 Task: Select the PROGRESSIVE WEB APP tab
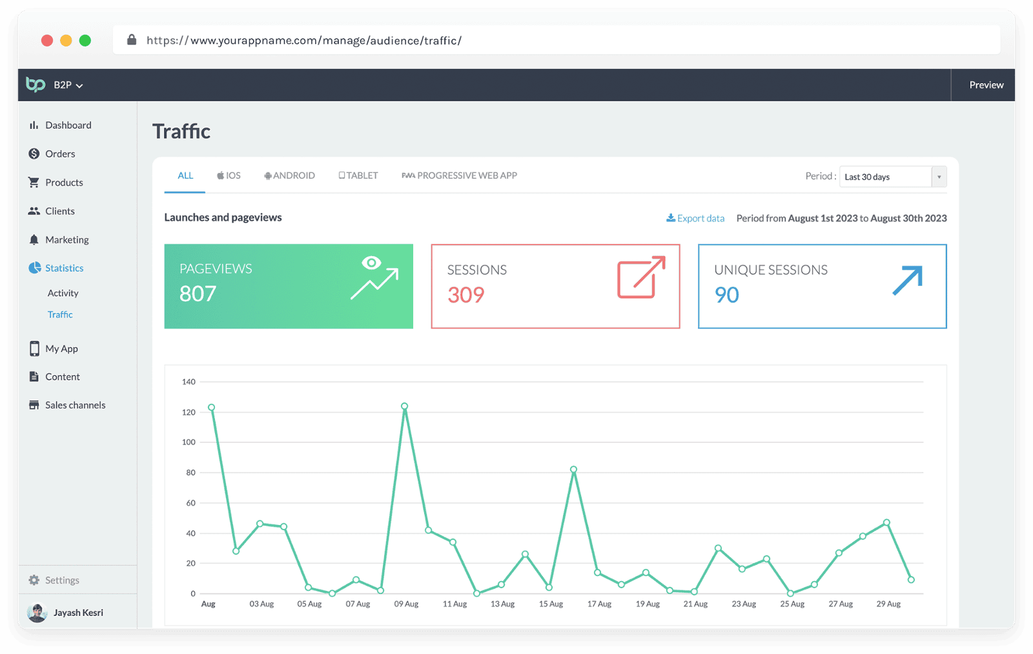[459, 175]
